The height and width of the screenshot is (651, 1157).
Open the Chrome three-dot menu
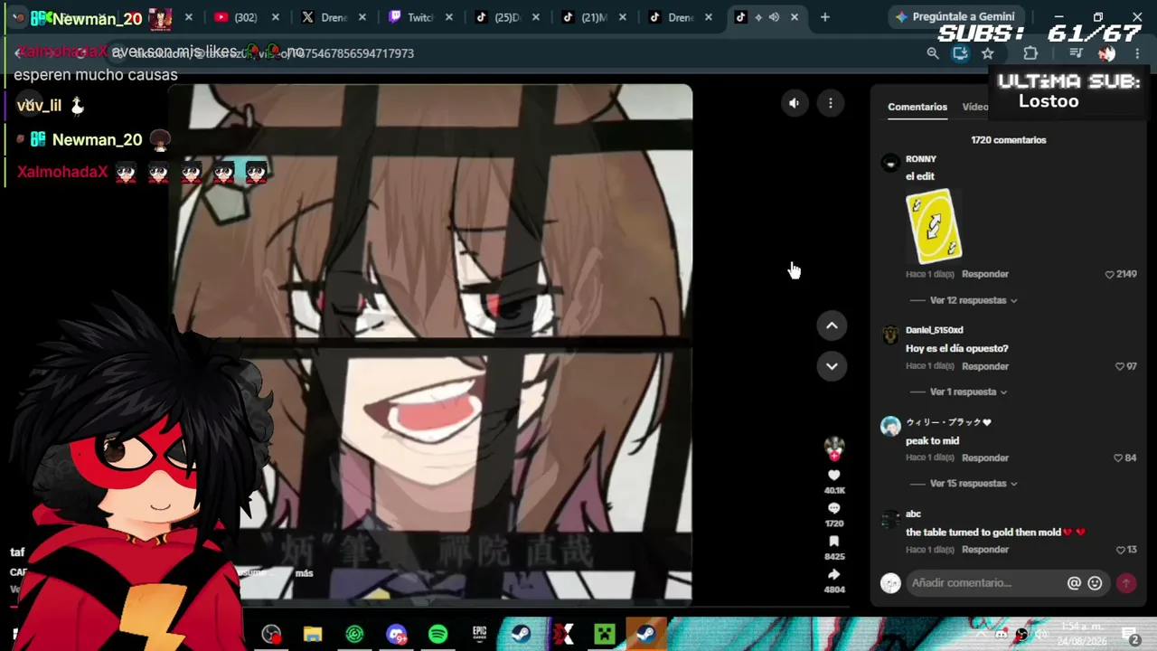click(1137, 53)
